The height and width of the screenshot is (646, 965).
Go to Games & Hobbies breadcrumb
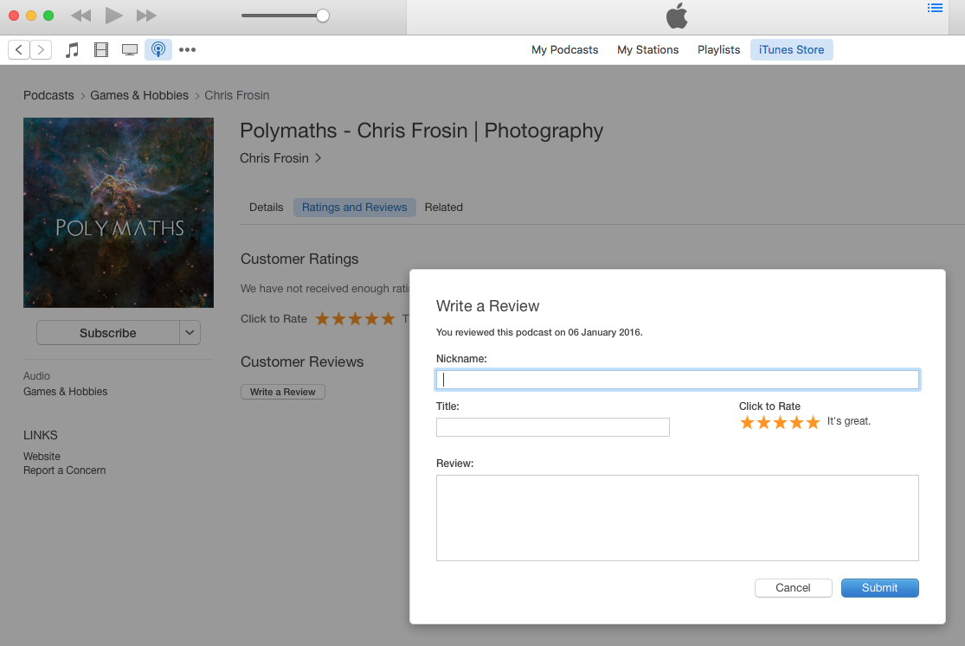point(139,95)
